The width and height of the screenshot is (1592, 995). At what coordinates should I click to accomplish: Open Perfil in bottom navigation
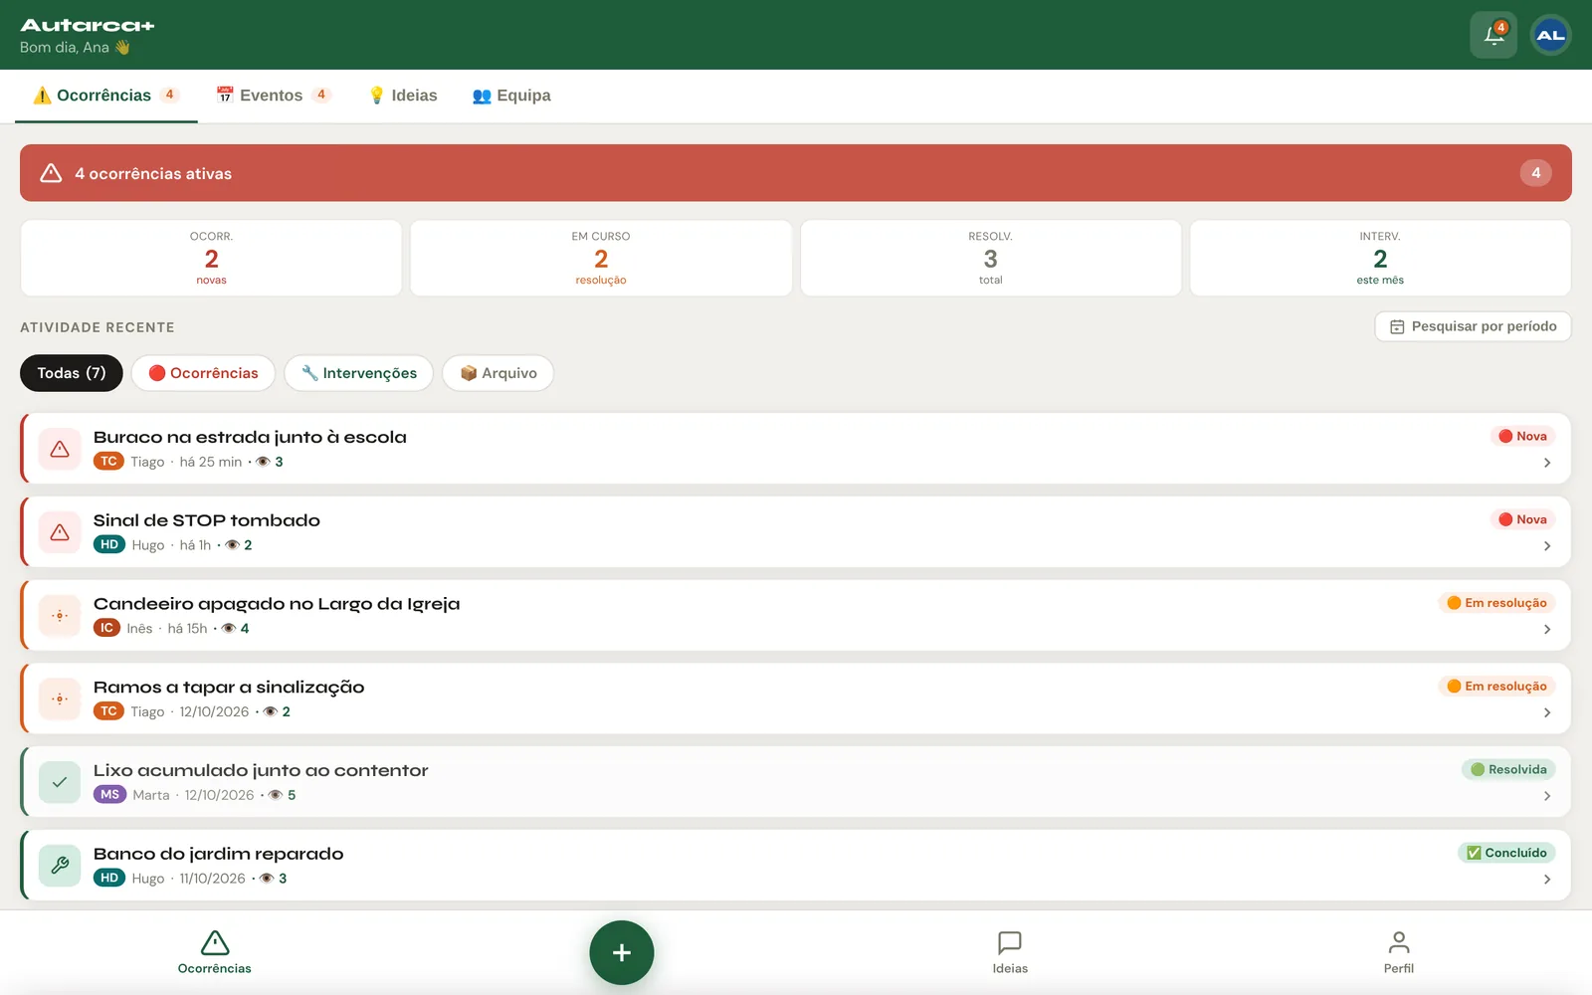coord(1398,952)
